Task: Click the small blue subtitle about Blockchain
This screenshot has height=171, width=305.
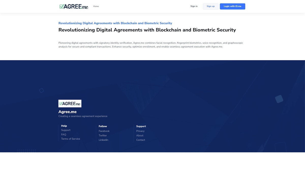Action: [115, 23]
